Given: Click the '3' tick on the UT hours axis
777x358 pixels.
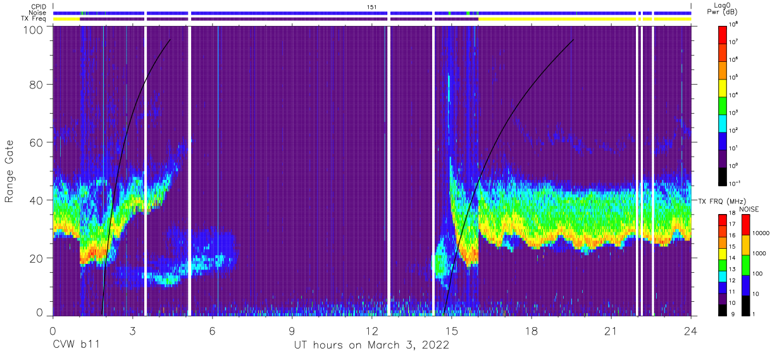Looking at the screenshot, I should pos(133,330).
